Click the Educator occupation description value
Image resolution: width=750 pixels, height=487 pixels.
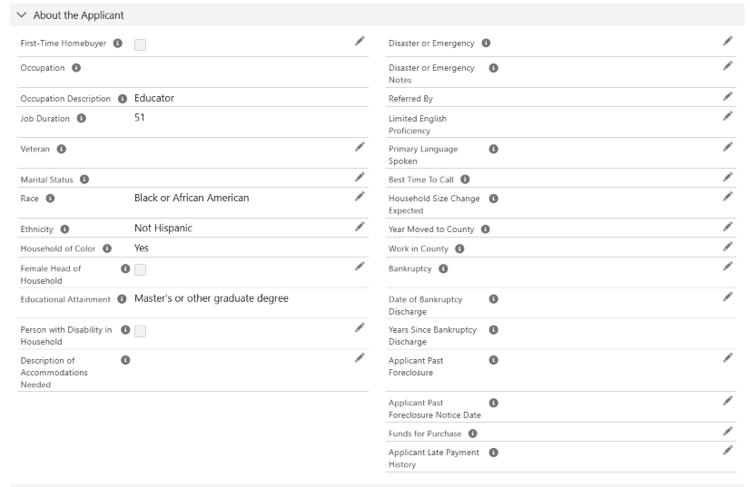154,98
